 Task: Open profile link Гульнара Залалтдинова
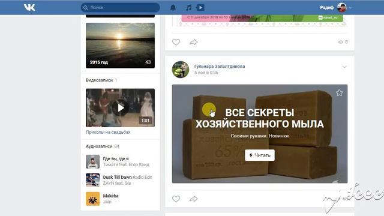tap(220, 66)
